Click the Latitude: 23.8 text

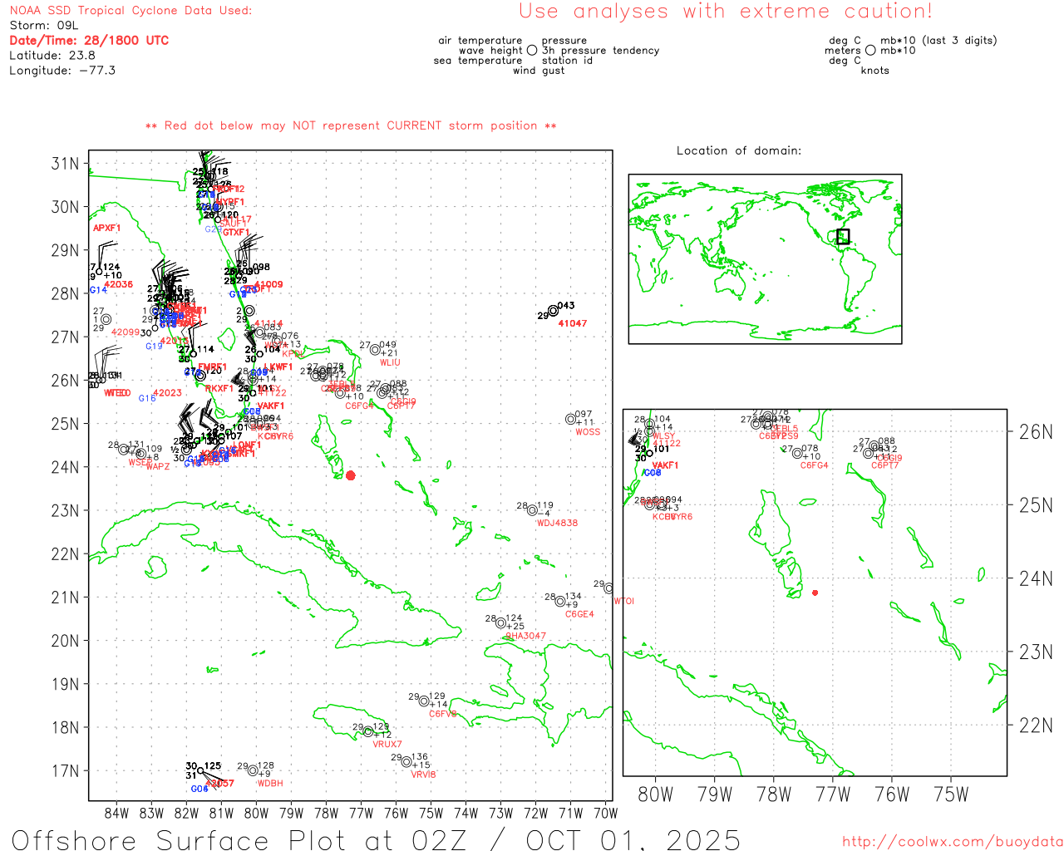click(x=52, y=55)
